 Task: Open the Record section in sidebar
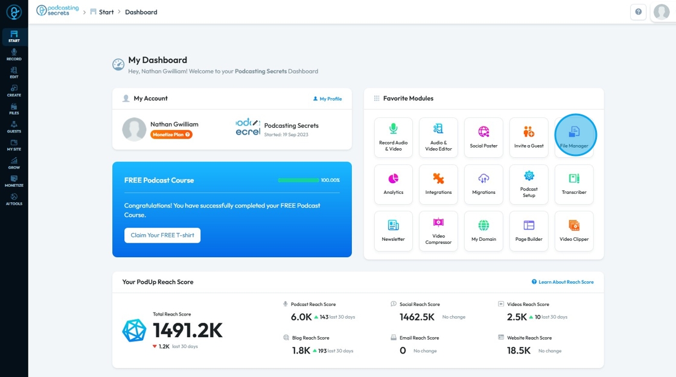(14, 55)
